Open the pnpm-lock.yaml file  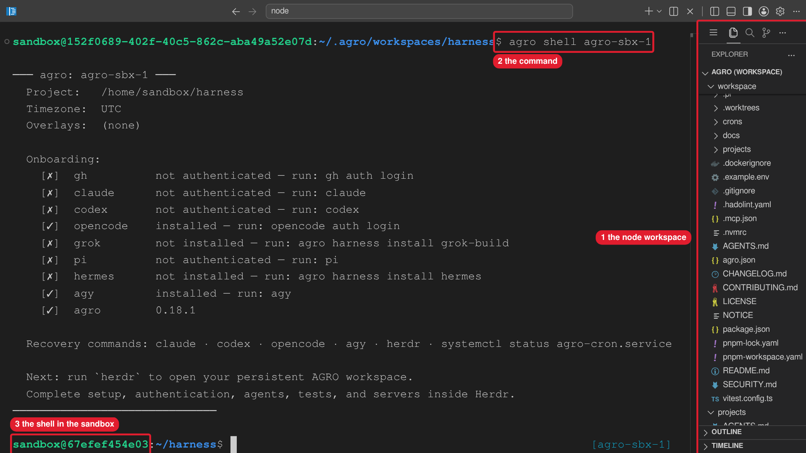point(751,343)
